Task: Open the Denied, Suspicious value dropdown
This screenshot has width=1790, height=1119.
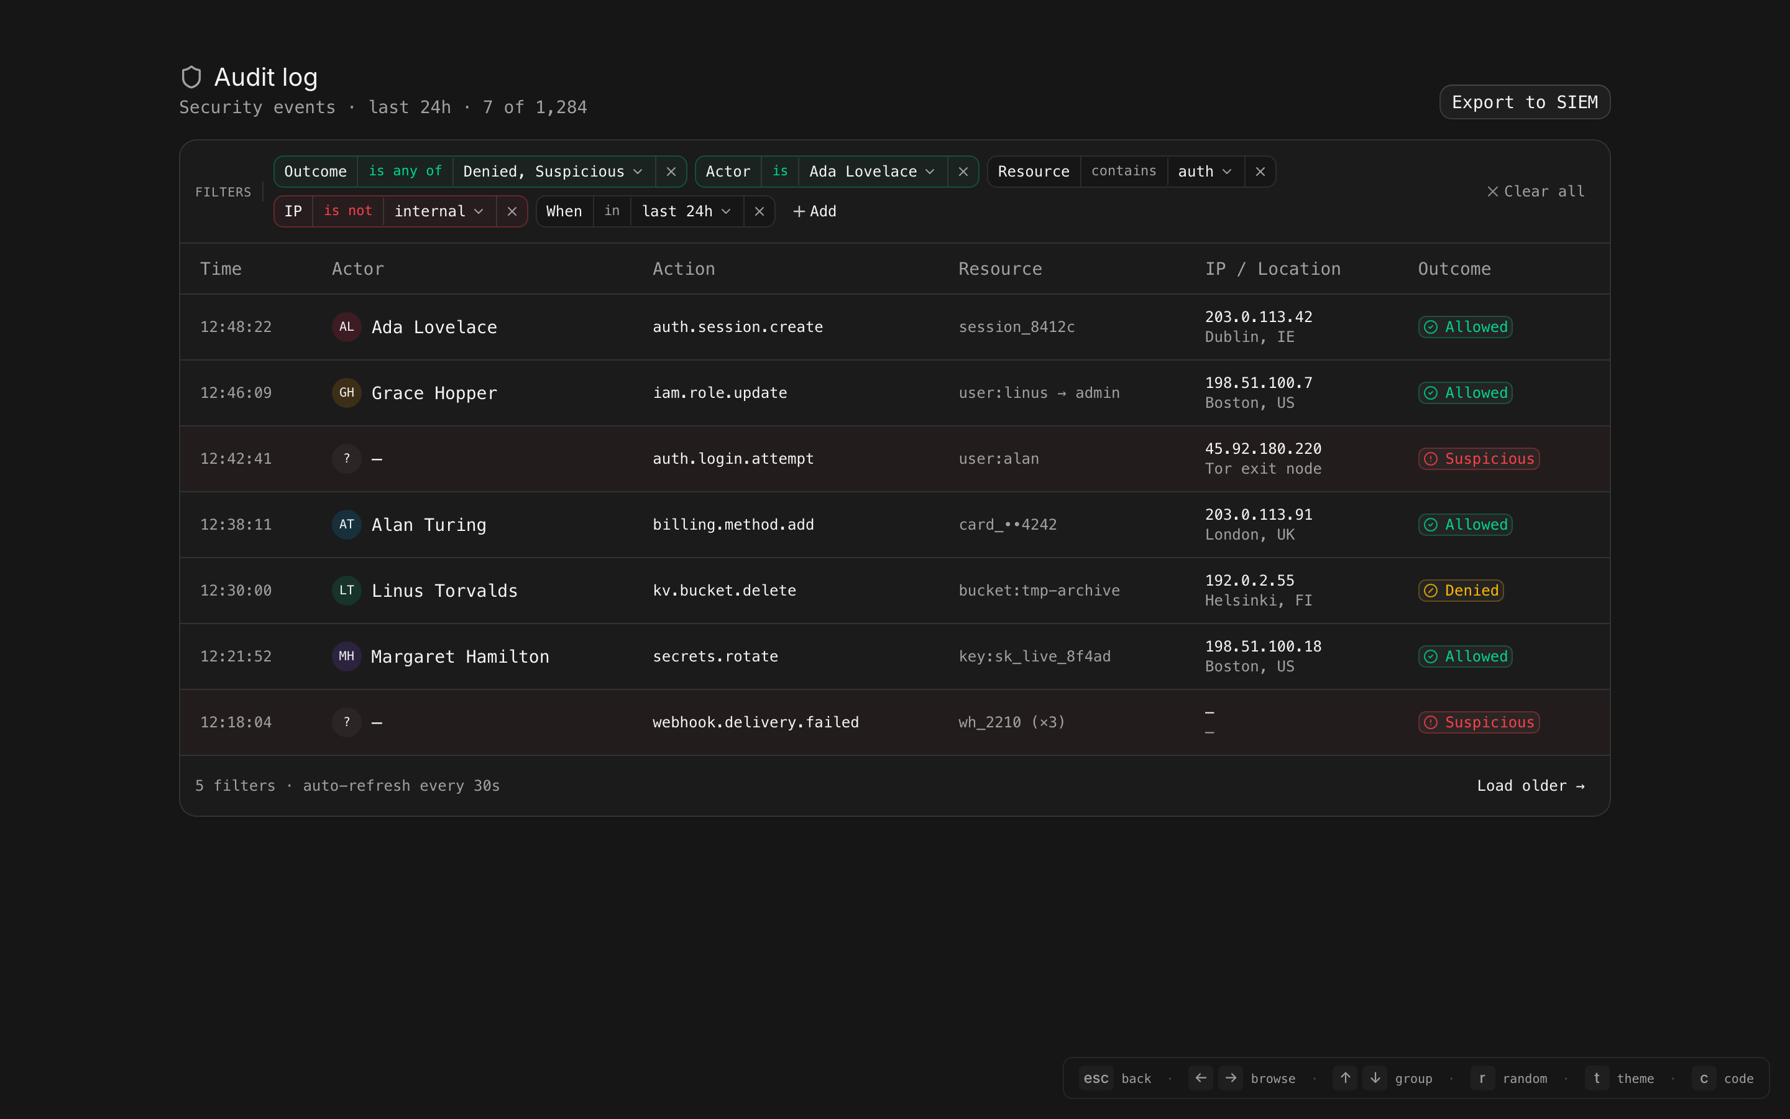Action: [x=553, y=172]
